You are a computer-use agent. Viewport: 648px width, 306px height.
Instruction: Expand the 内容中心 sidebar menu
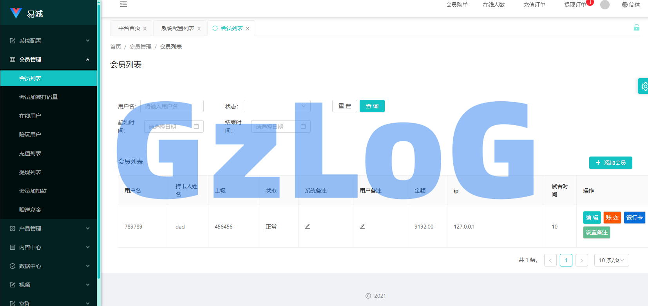(49, 247)
